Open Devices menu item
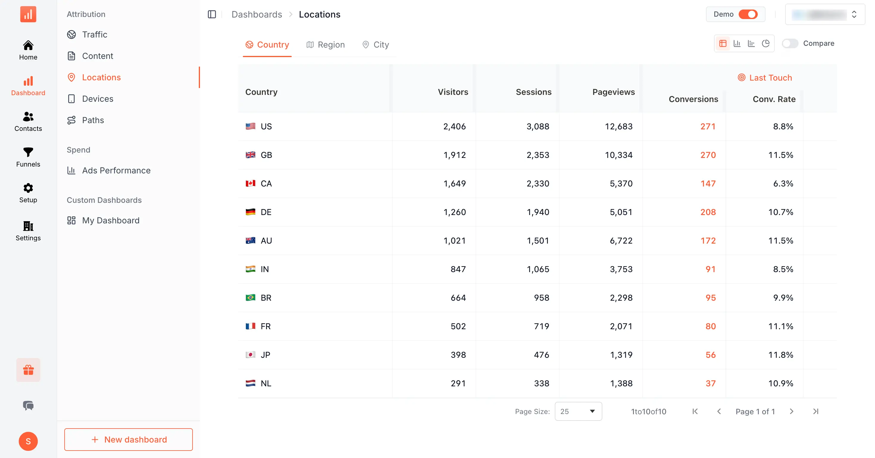The height and width of the screenshot is (458, 875). (x=128, y=99)
